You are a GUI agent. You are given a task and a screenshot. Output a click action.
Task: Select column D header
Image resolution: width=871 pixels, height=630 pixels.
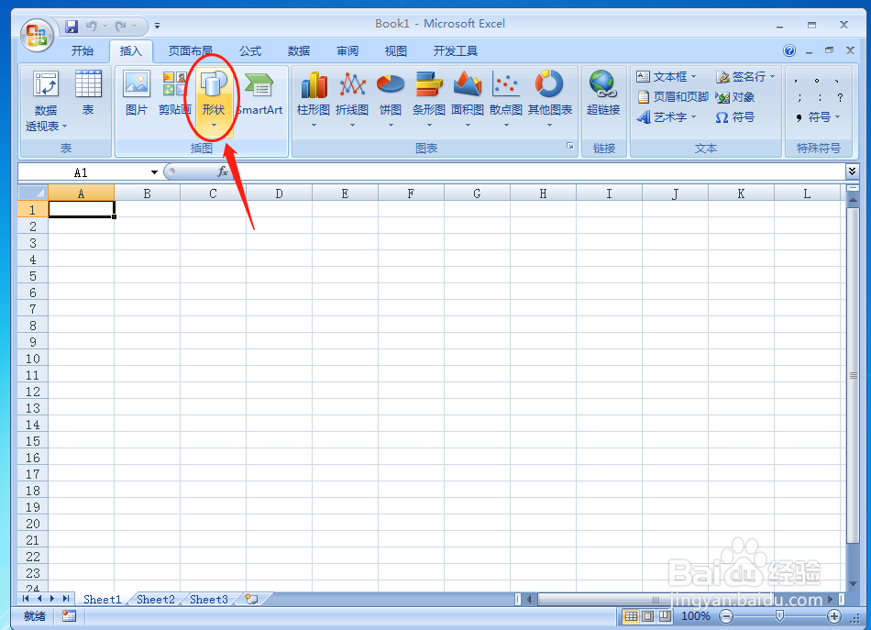tap(279, 193)
